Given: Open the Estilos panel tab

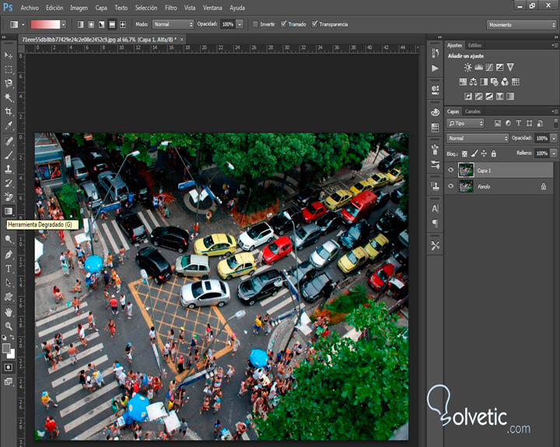Looking at the screenshot, I should pos(474,45).
